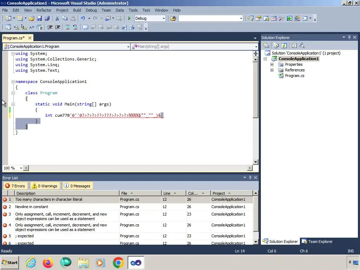Viewport: 360px width, 270px height.
Task: Open the 100 % zoom dropdown
Action: 21,168
